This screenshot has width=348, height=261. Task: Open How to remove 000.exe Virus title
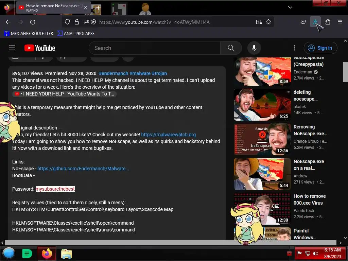click(x=310, y=199)
